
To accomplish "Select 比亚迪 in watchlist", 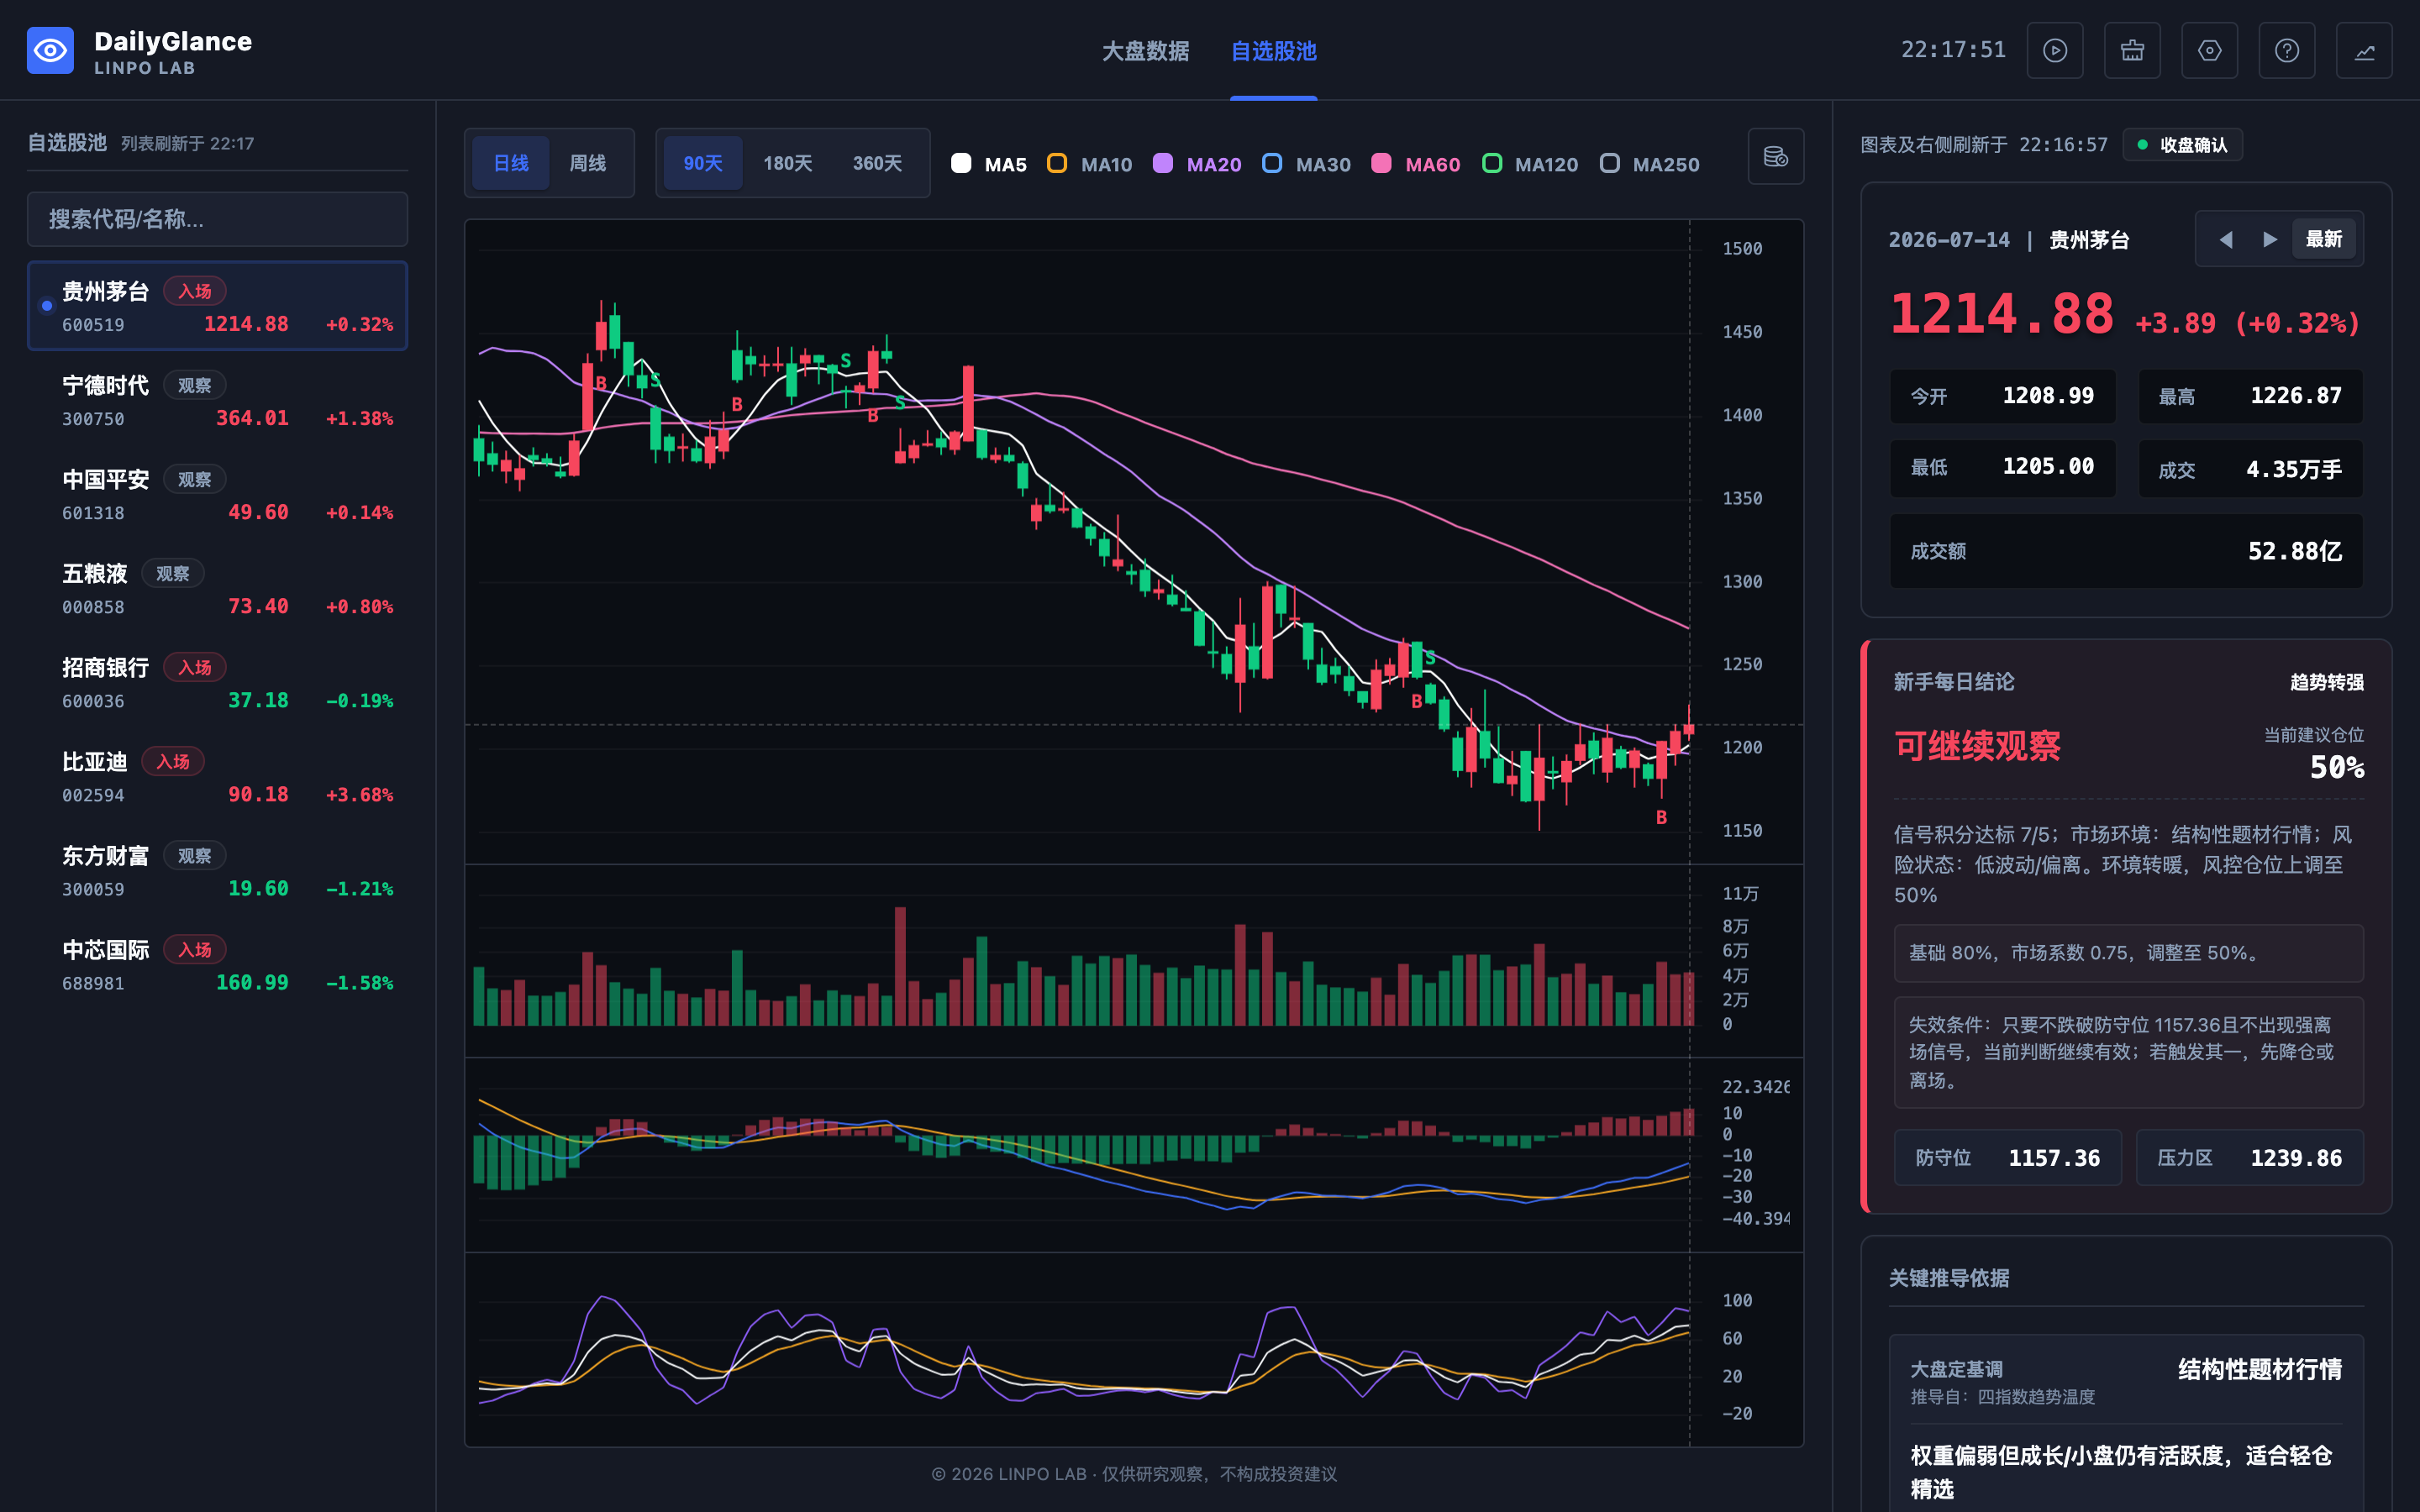I will pos(217,776).
